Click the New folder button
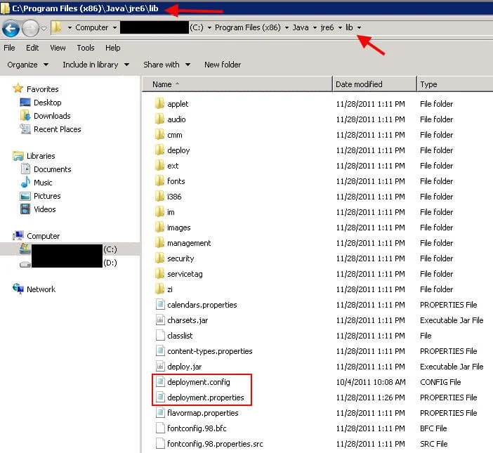This screenshot has height=453, width=493. 223,65
